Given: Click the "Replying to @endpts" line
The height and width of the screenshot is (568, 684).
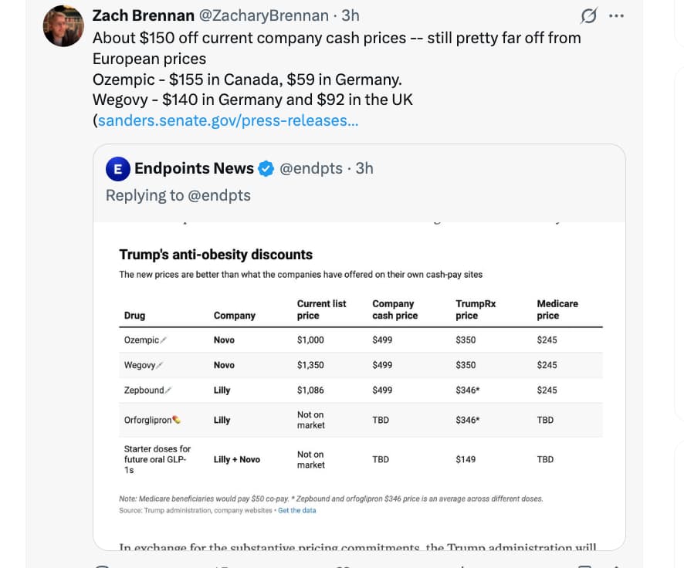Looking at the screenshot, I should pos(178,195).
